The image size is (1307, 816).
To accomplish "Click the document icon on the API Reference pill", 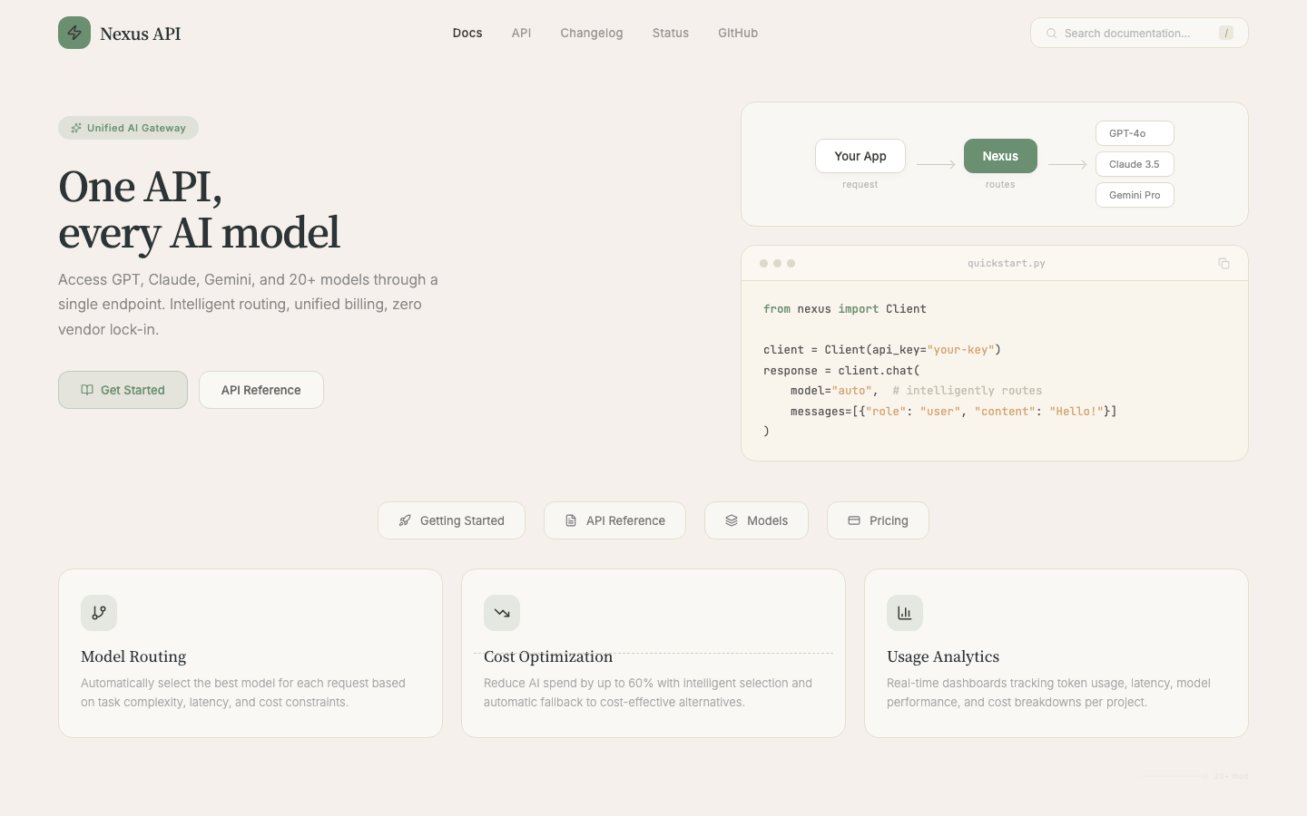I will (x=571, y=520).
